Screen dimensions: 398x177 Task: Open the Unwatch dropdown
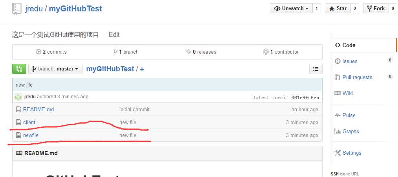291,8
